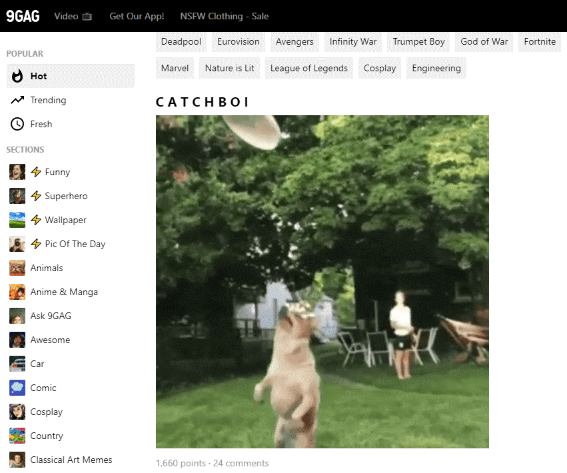This screenshot has width=567, height=473.
Task: Select Hot in the Popular list
Action: (71, 76)
